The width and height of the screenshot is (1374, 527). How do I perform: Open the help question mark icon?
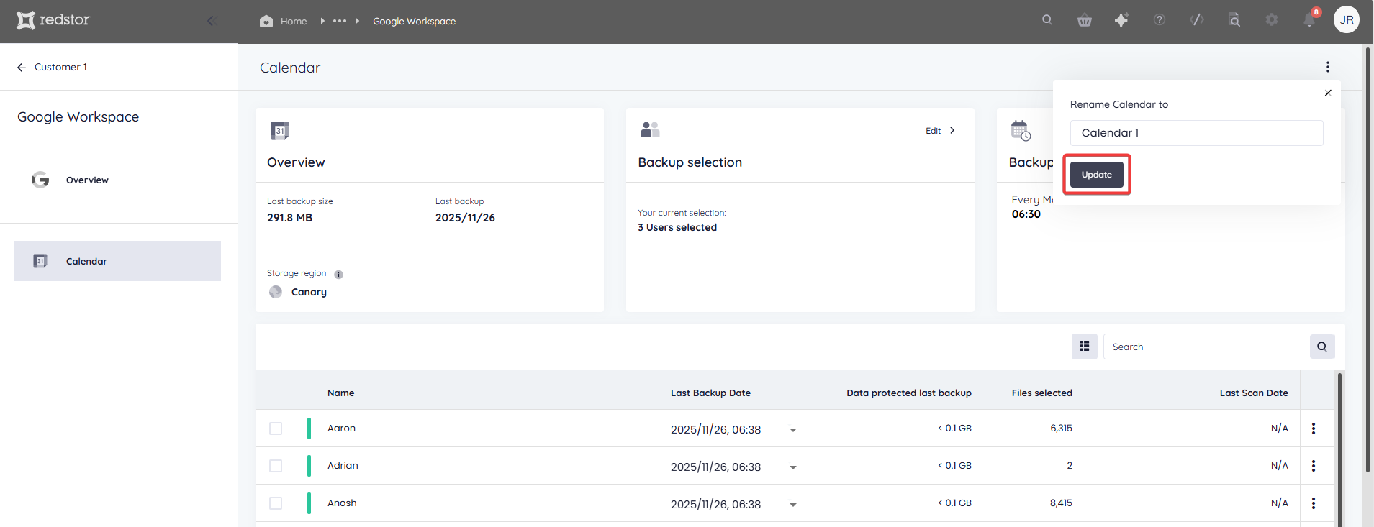coord(1160,20)
